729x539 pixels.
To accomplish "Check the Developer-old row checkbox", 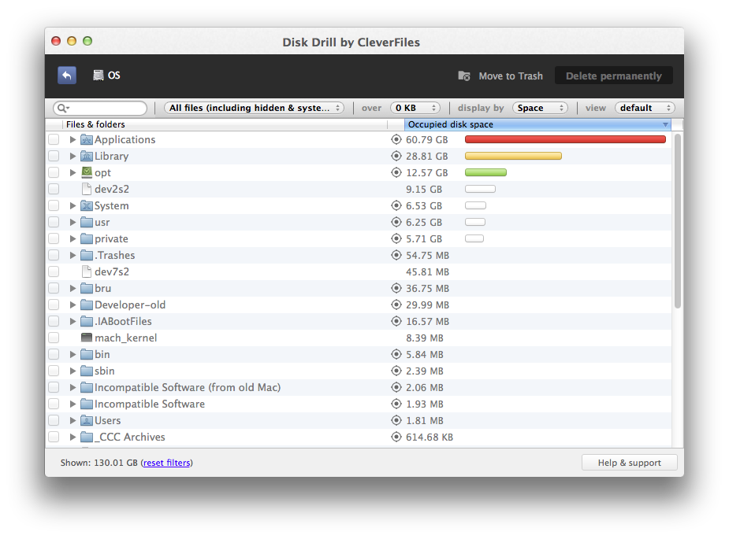I will click(x=54, y=305).
